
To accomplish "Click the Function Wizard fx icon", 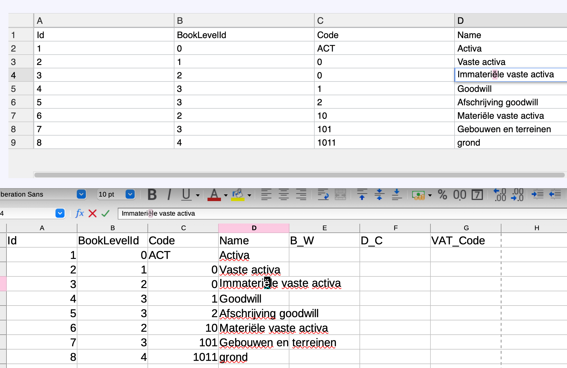I will [80, 213].
